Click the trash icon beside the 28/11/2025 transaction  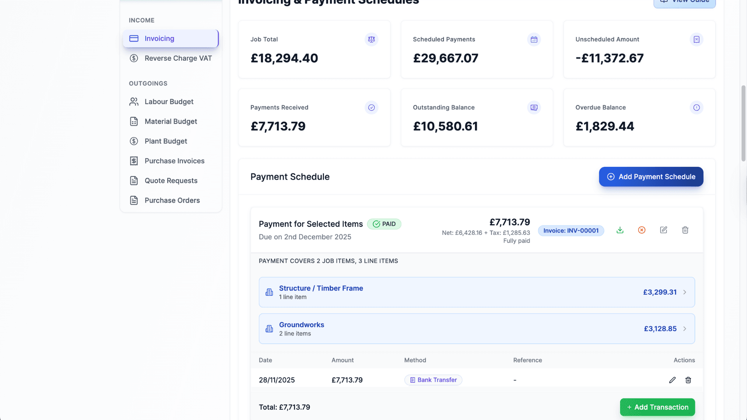point(688,380)
